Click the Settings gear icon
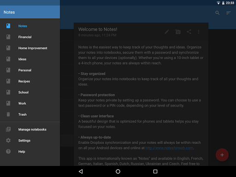The height and width of the screenshot is (177, 236). coord(8,140)
